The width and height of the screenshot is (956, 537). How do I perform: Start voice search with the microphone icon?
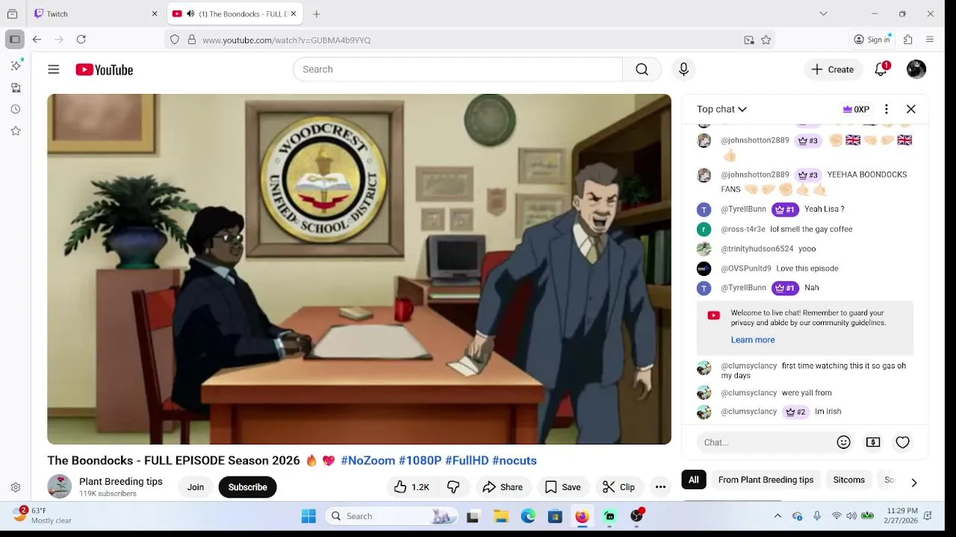[x=683, y=69]
